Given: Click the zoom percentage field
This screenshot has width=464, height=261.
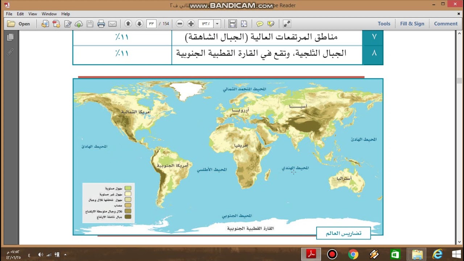Looking at the screenshot, I should pos(206,24).
